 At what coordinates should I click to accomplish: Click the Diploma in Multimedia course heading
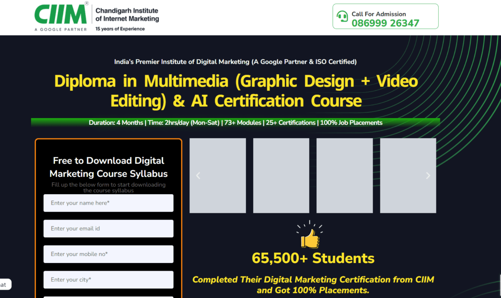236,91
